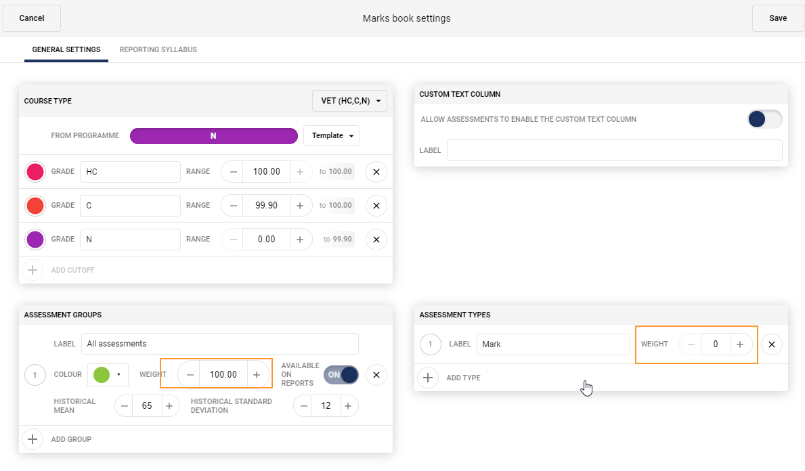805x471 pixels.
Task: Select the General Settings tab
Action: coord(66,49)
